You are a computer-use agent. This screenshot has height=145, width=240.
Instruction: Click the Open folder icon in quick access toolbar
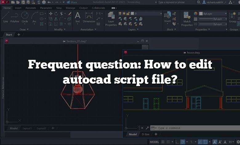click(x=18, y=2)
